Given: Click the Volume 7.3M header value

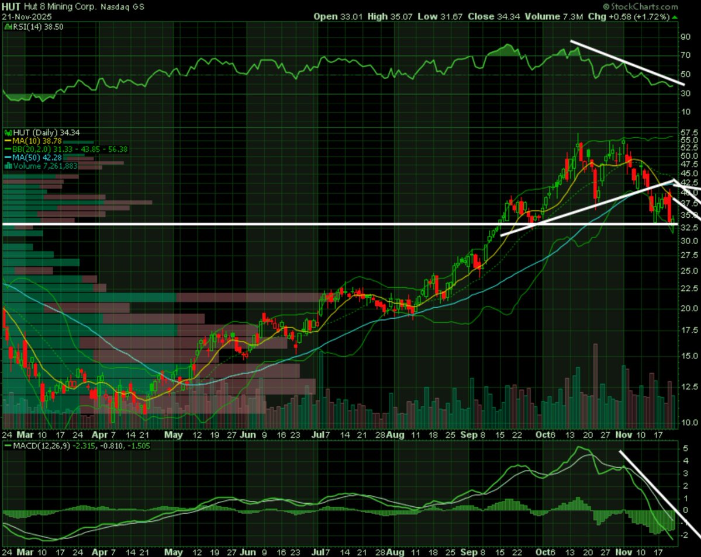Looking at the screenshot, I should coord(554,16).
